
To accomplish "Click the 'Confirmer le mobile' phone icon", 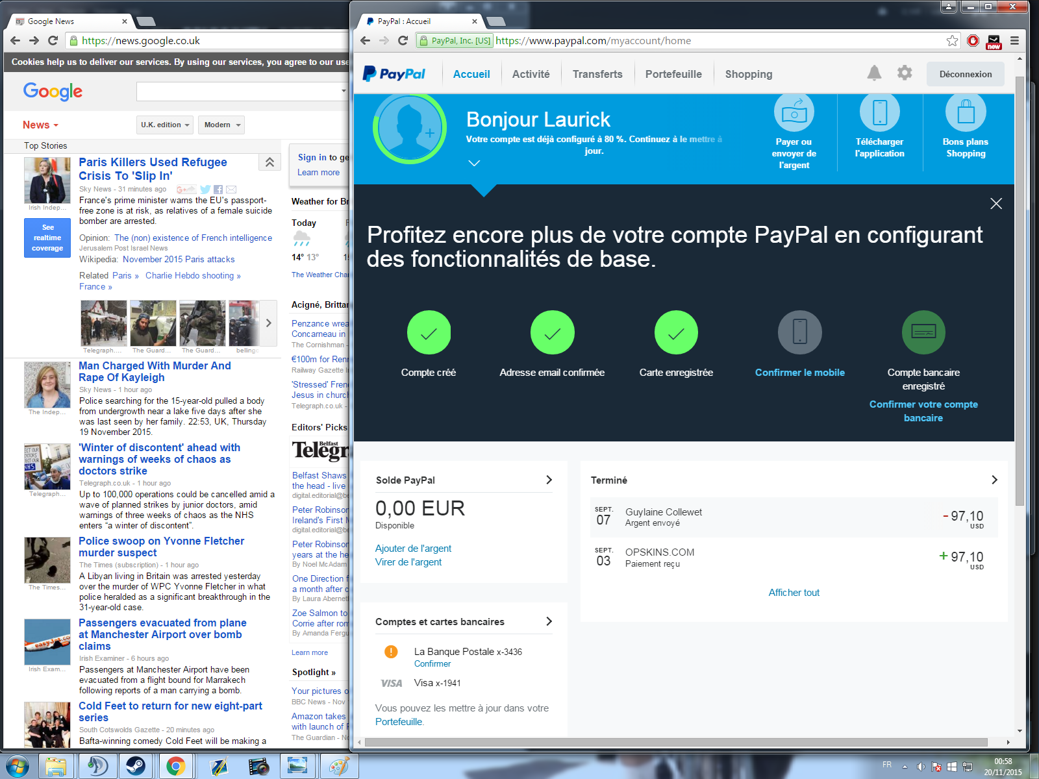I will tap(799, 332).
